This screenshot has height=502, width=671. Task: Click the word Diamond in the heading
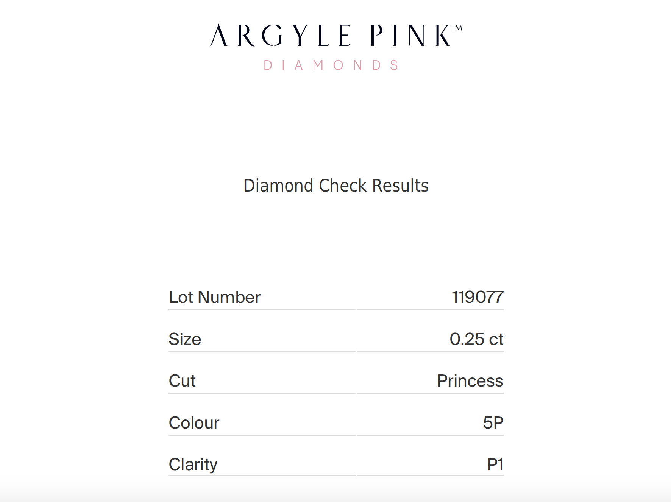[278, 186]
